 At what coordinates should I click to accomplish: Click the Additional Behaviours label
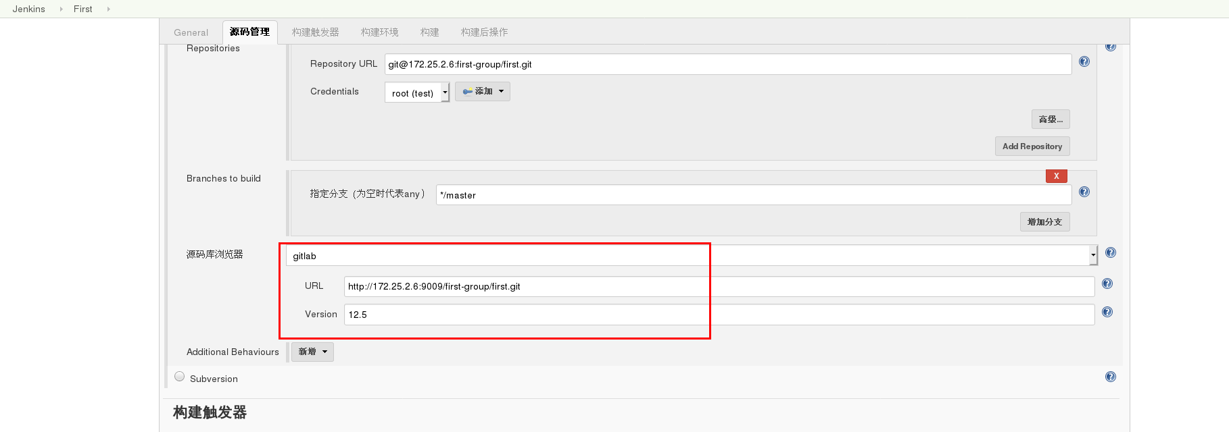(x=233, y=352)
